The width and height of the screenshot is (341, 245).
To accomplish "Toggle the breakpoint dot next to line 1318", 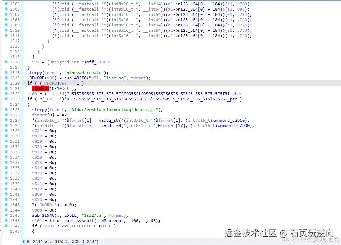I will (x=6, y=72).
